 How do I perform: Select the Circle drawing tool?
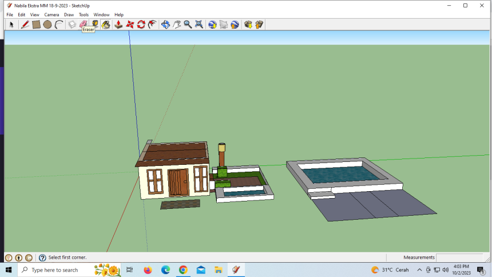(47, 25)
